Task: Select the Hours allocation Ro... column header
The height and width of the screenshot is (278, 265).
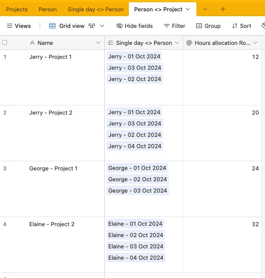Action: coord(222,43)
